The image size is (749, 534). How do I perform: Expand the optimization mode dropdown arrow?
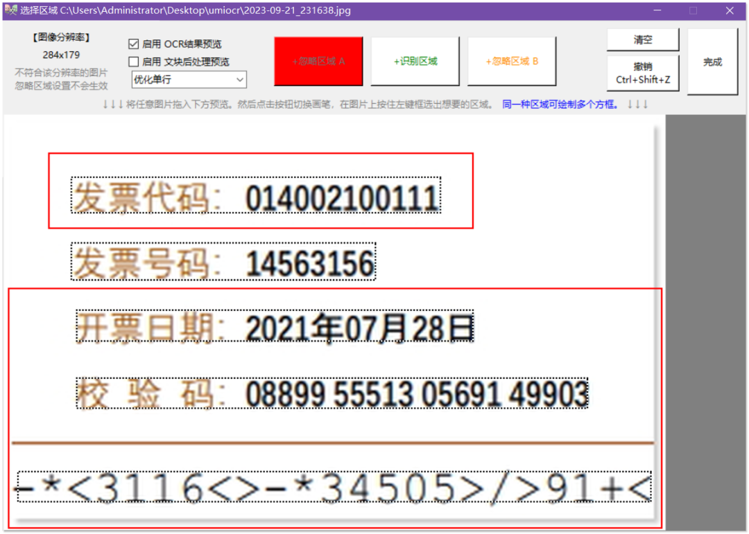[x=239, y=80]
